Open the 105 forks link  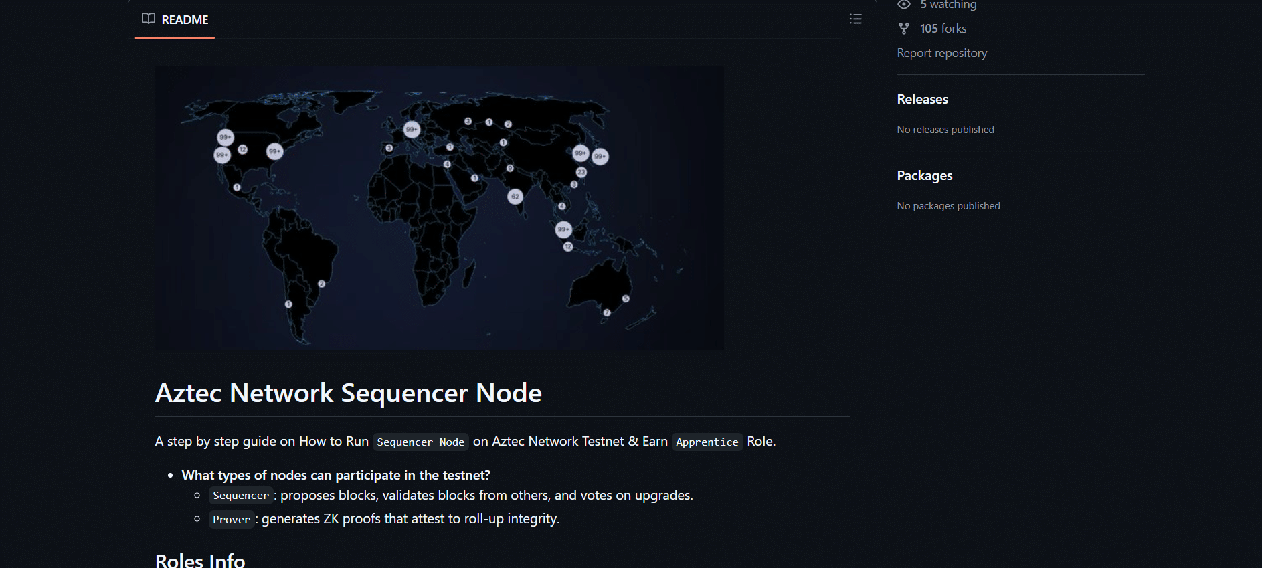(x=943, y=29)
